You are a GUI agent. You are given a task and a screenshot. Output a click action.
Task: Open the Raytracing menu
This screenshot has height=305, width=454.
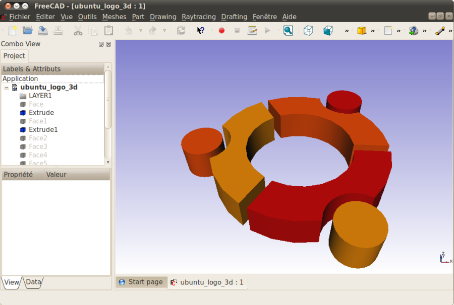pyautogui.click(x=199, y=17)
